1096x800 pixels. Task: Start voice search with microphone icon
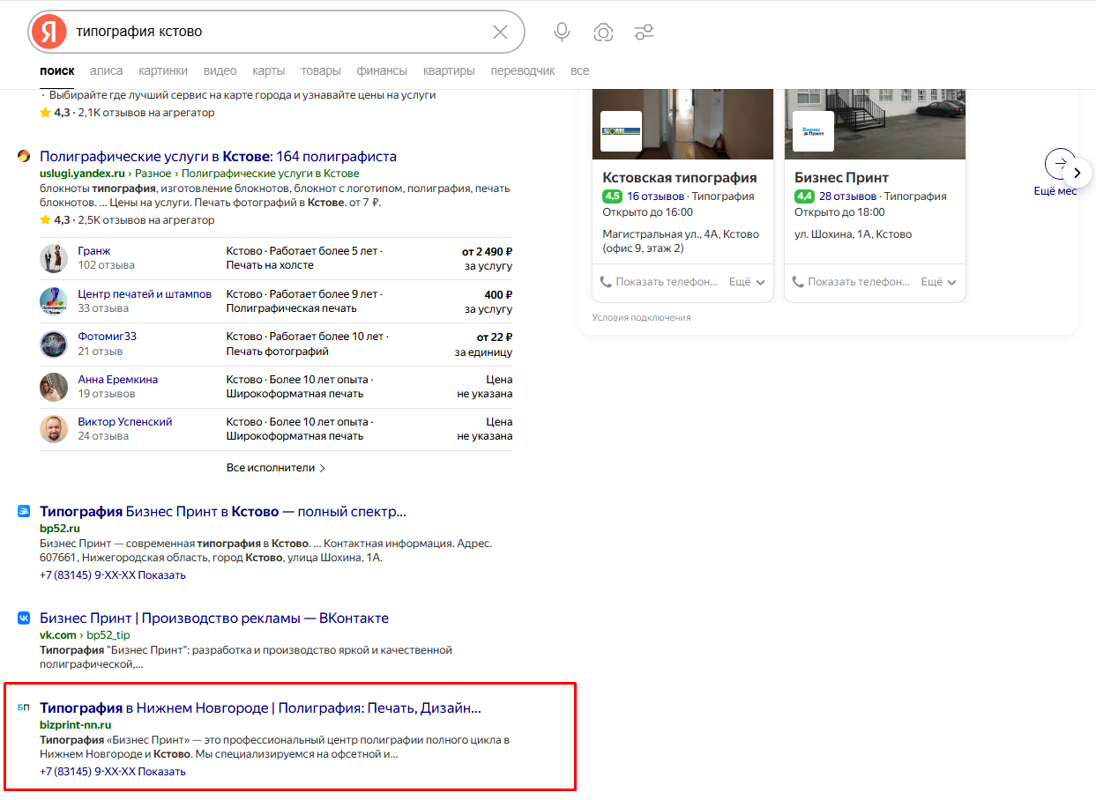562,33
